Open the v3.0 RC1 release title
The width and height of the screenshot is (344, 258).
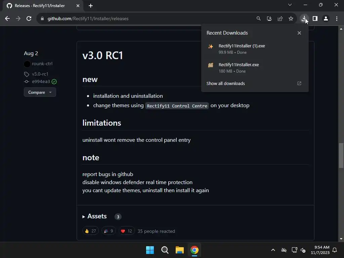(103, 55)
